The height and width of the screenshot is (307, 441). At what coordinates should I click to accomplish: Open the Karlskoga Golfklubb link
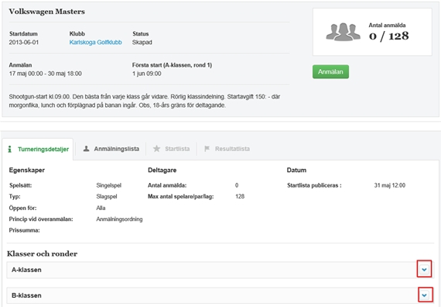[95, 43]
